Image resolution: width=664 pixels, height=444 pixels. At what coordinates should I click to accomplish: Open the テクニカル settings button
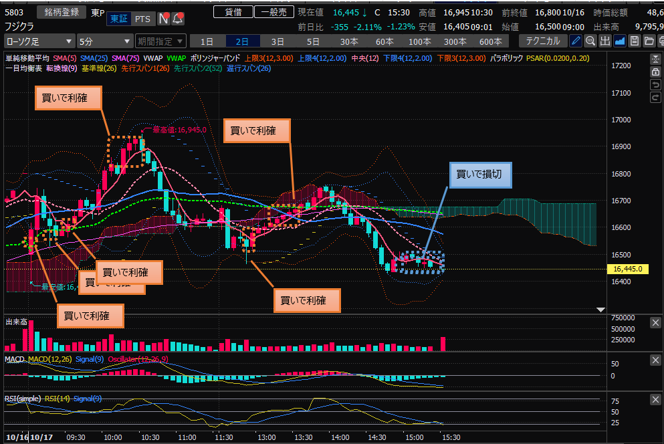543,41
